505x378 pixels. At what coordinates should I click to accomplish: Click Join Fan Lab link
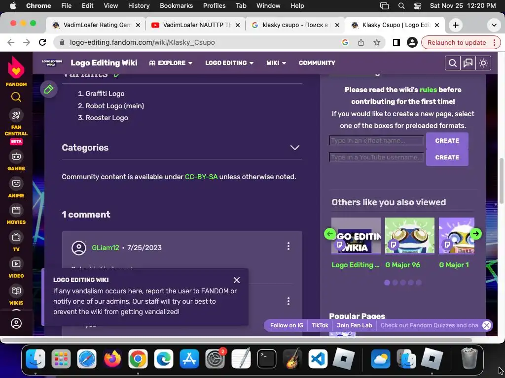[x=354, y=325]
